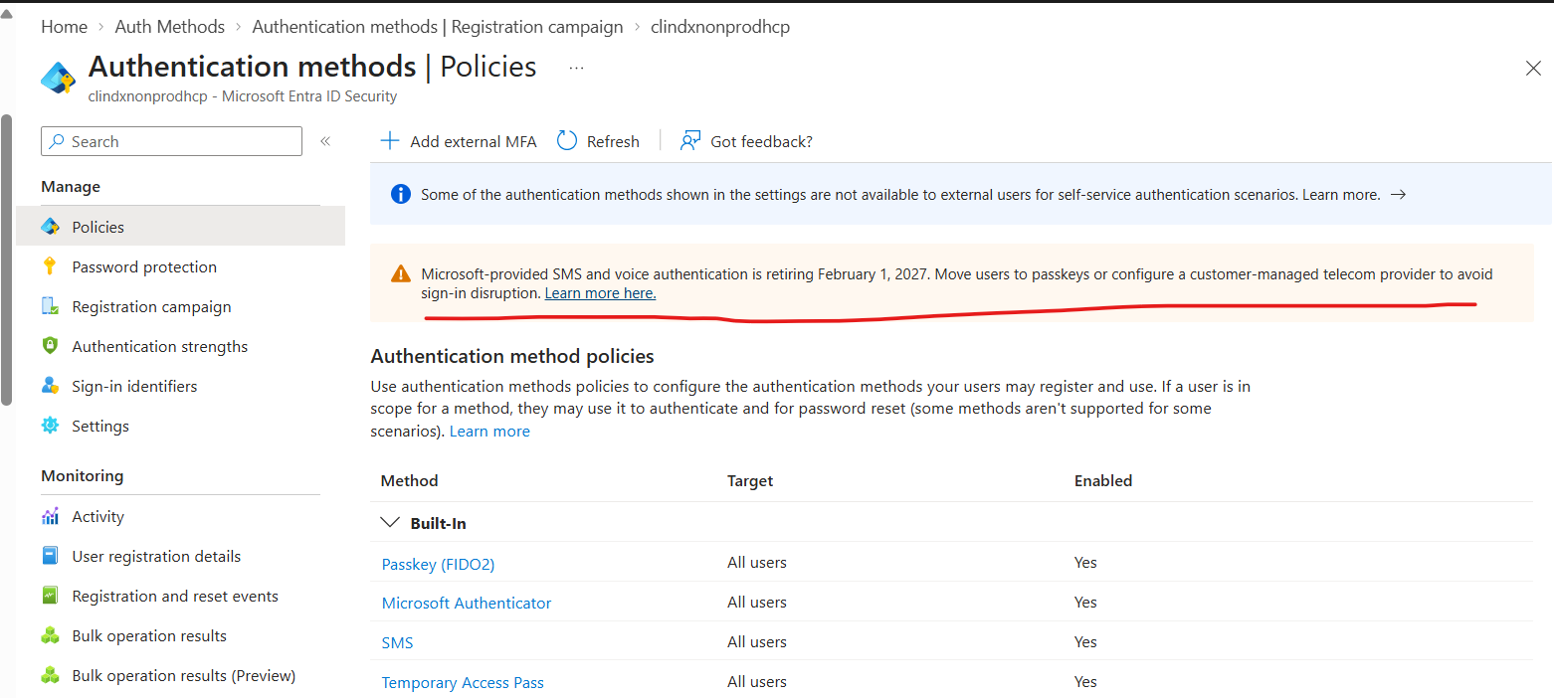Click the Authentication strengths shield icon

tap(50, 346)
